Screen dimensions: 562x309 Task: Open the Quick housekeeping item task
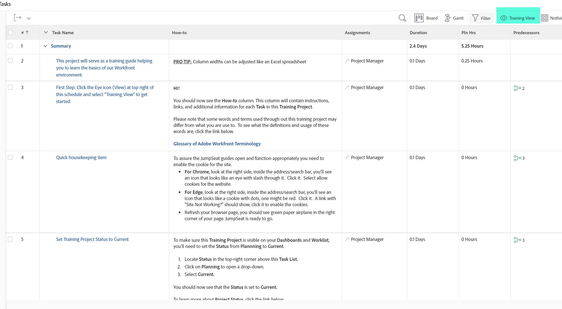tap(81, 157)
